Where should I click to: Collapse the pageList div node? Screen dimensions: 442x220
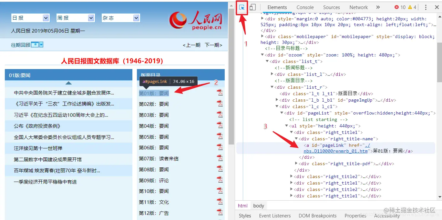[x=282, y=113]
